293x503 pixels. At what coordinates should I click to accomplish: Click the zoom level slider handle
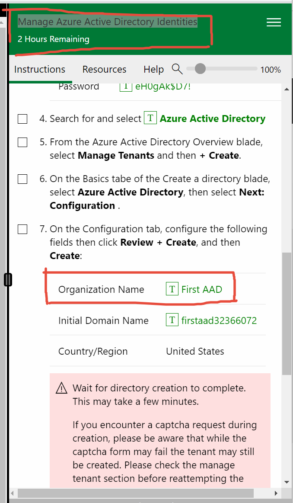pos(200,68)
